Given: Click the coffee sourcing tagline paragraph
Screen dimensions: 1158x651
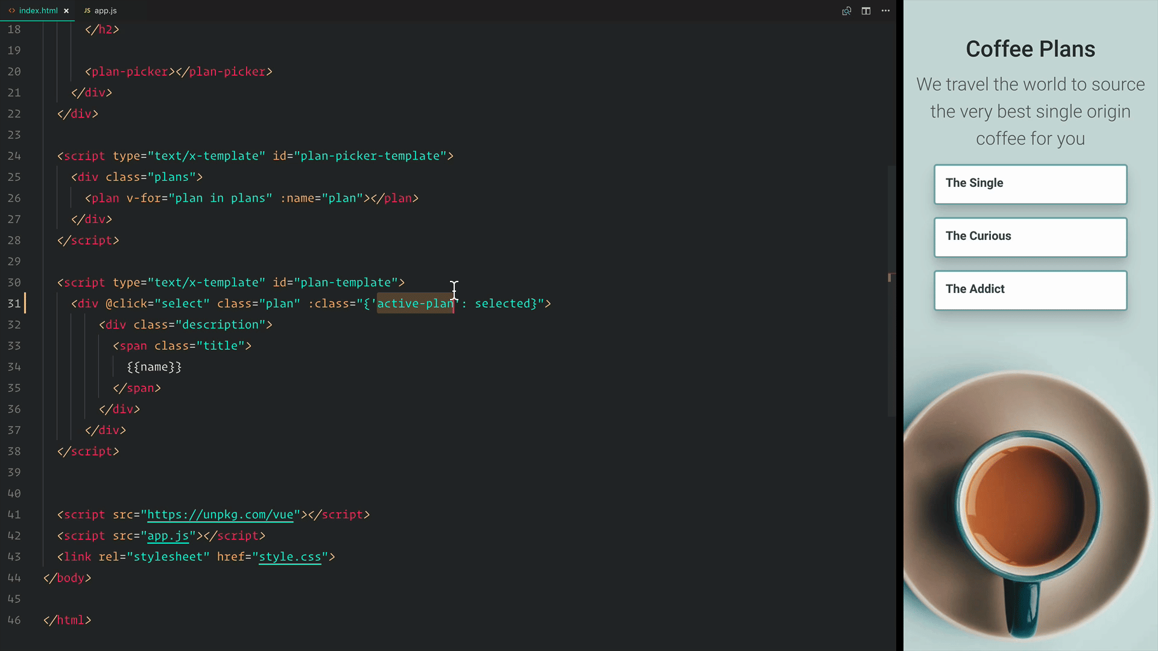Looking at the screenshot, I should [x=1030, y=112].
